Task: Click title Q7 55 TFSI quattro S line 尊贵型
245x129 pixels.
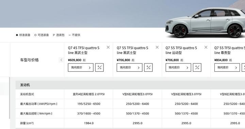Action: (230, 50)
